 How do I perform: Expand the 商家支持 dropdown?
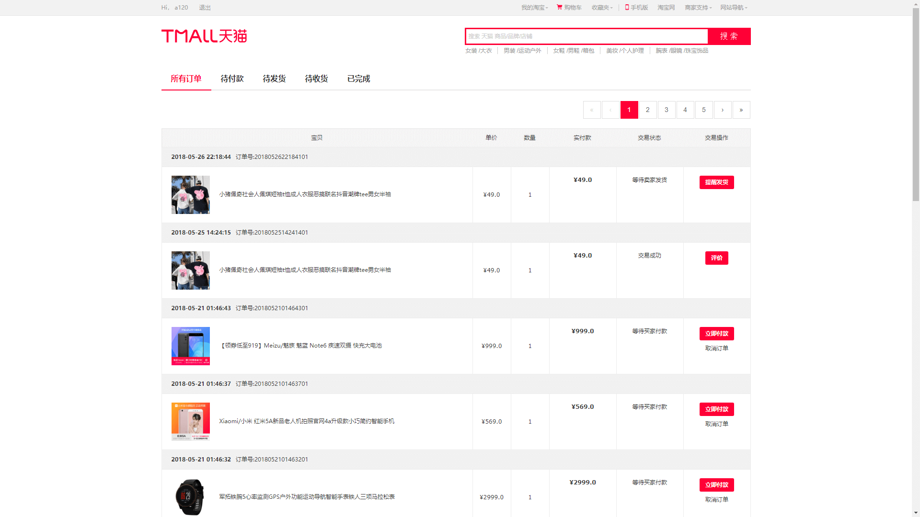[x=698, y=8]
